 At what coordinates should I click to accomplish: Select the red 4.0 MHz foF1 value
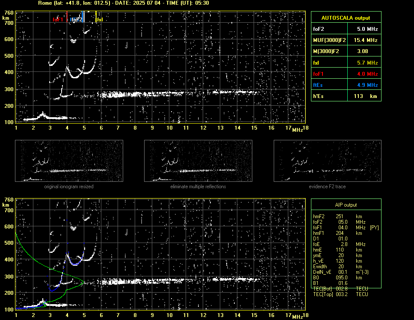(367, 74)
